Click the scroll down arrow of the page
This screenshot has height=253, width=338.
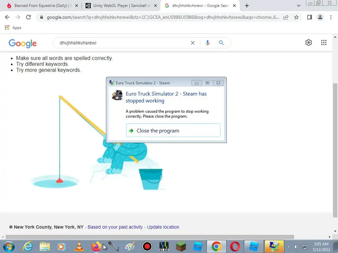(335, 231)
